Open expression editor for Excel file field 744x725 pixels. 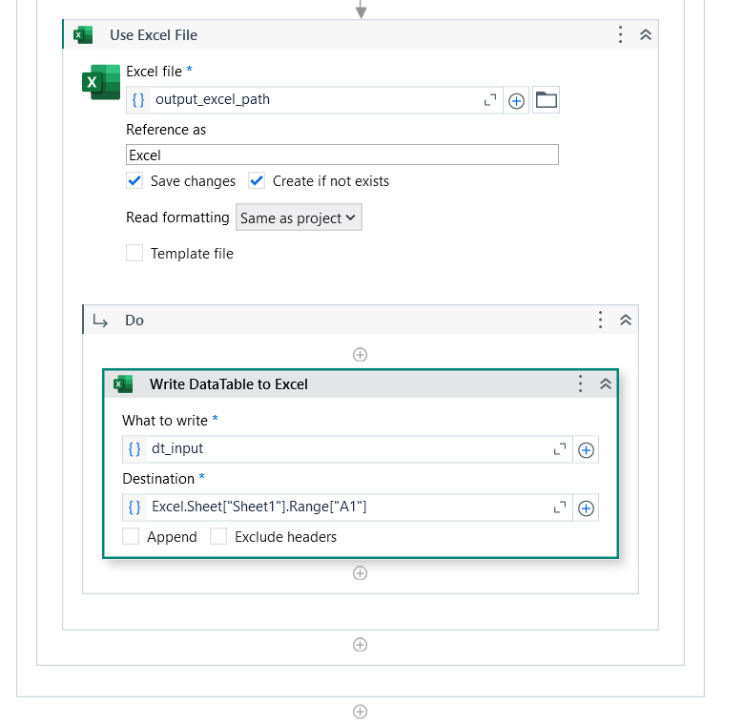coord(489,100)
